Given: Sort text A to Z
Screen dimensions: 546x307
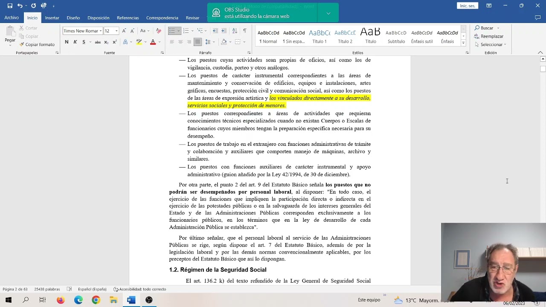Looking at the screenshot, I should coord(235,31).
